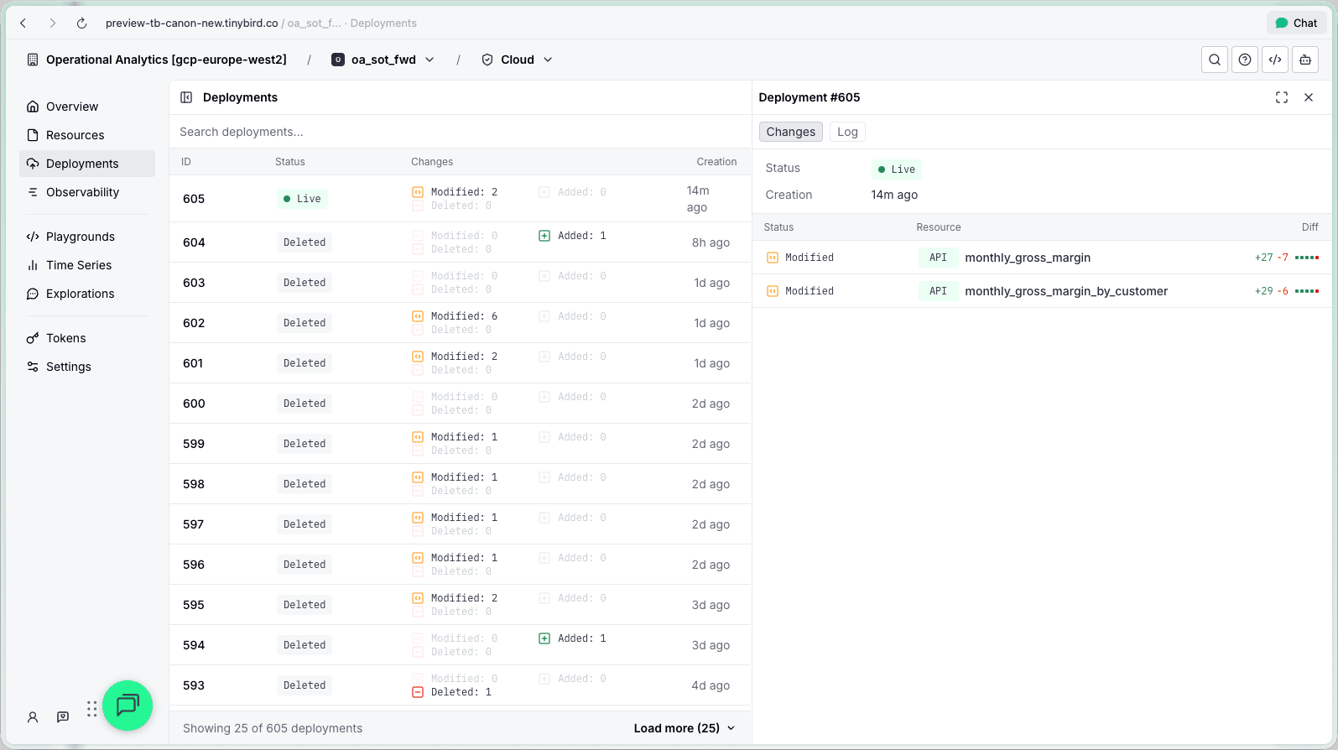Open the robot assistant icon in header
The width and height of the screenshot is (1338, 750).
(x=1305, y=60)
